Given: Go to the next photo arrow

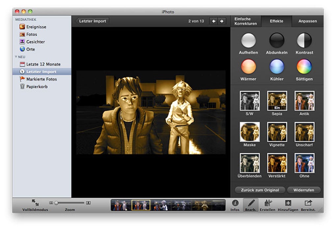Looking at the screenshot, I should coord(222,21).
